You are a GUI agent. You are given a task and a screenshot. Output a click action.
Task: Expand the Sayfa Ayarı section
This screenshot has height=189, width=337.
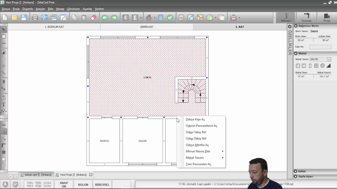click(296, 177)
